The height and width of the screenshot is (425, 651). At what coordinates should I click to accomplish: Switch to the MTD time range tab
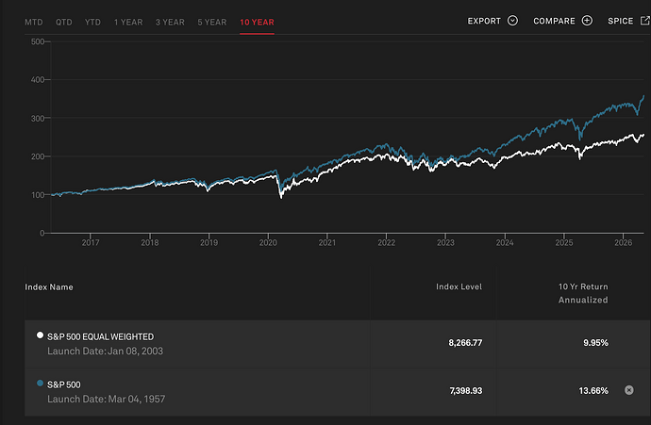tap(34, 22)
